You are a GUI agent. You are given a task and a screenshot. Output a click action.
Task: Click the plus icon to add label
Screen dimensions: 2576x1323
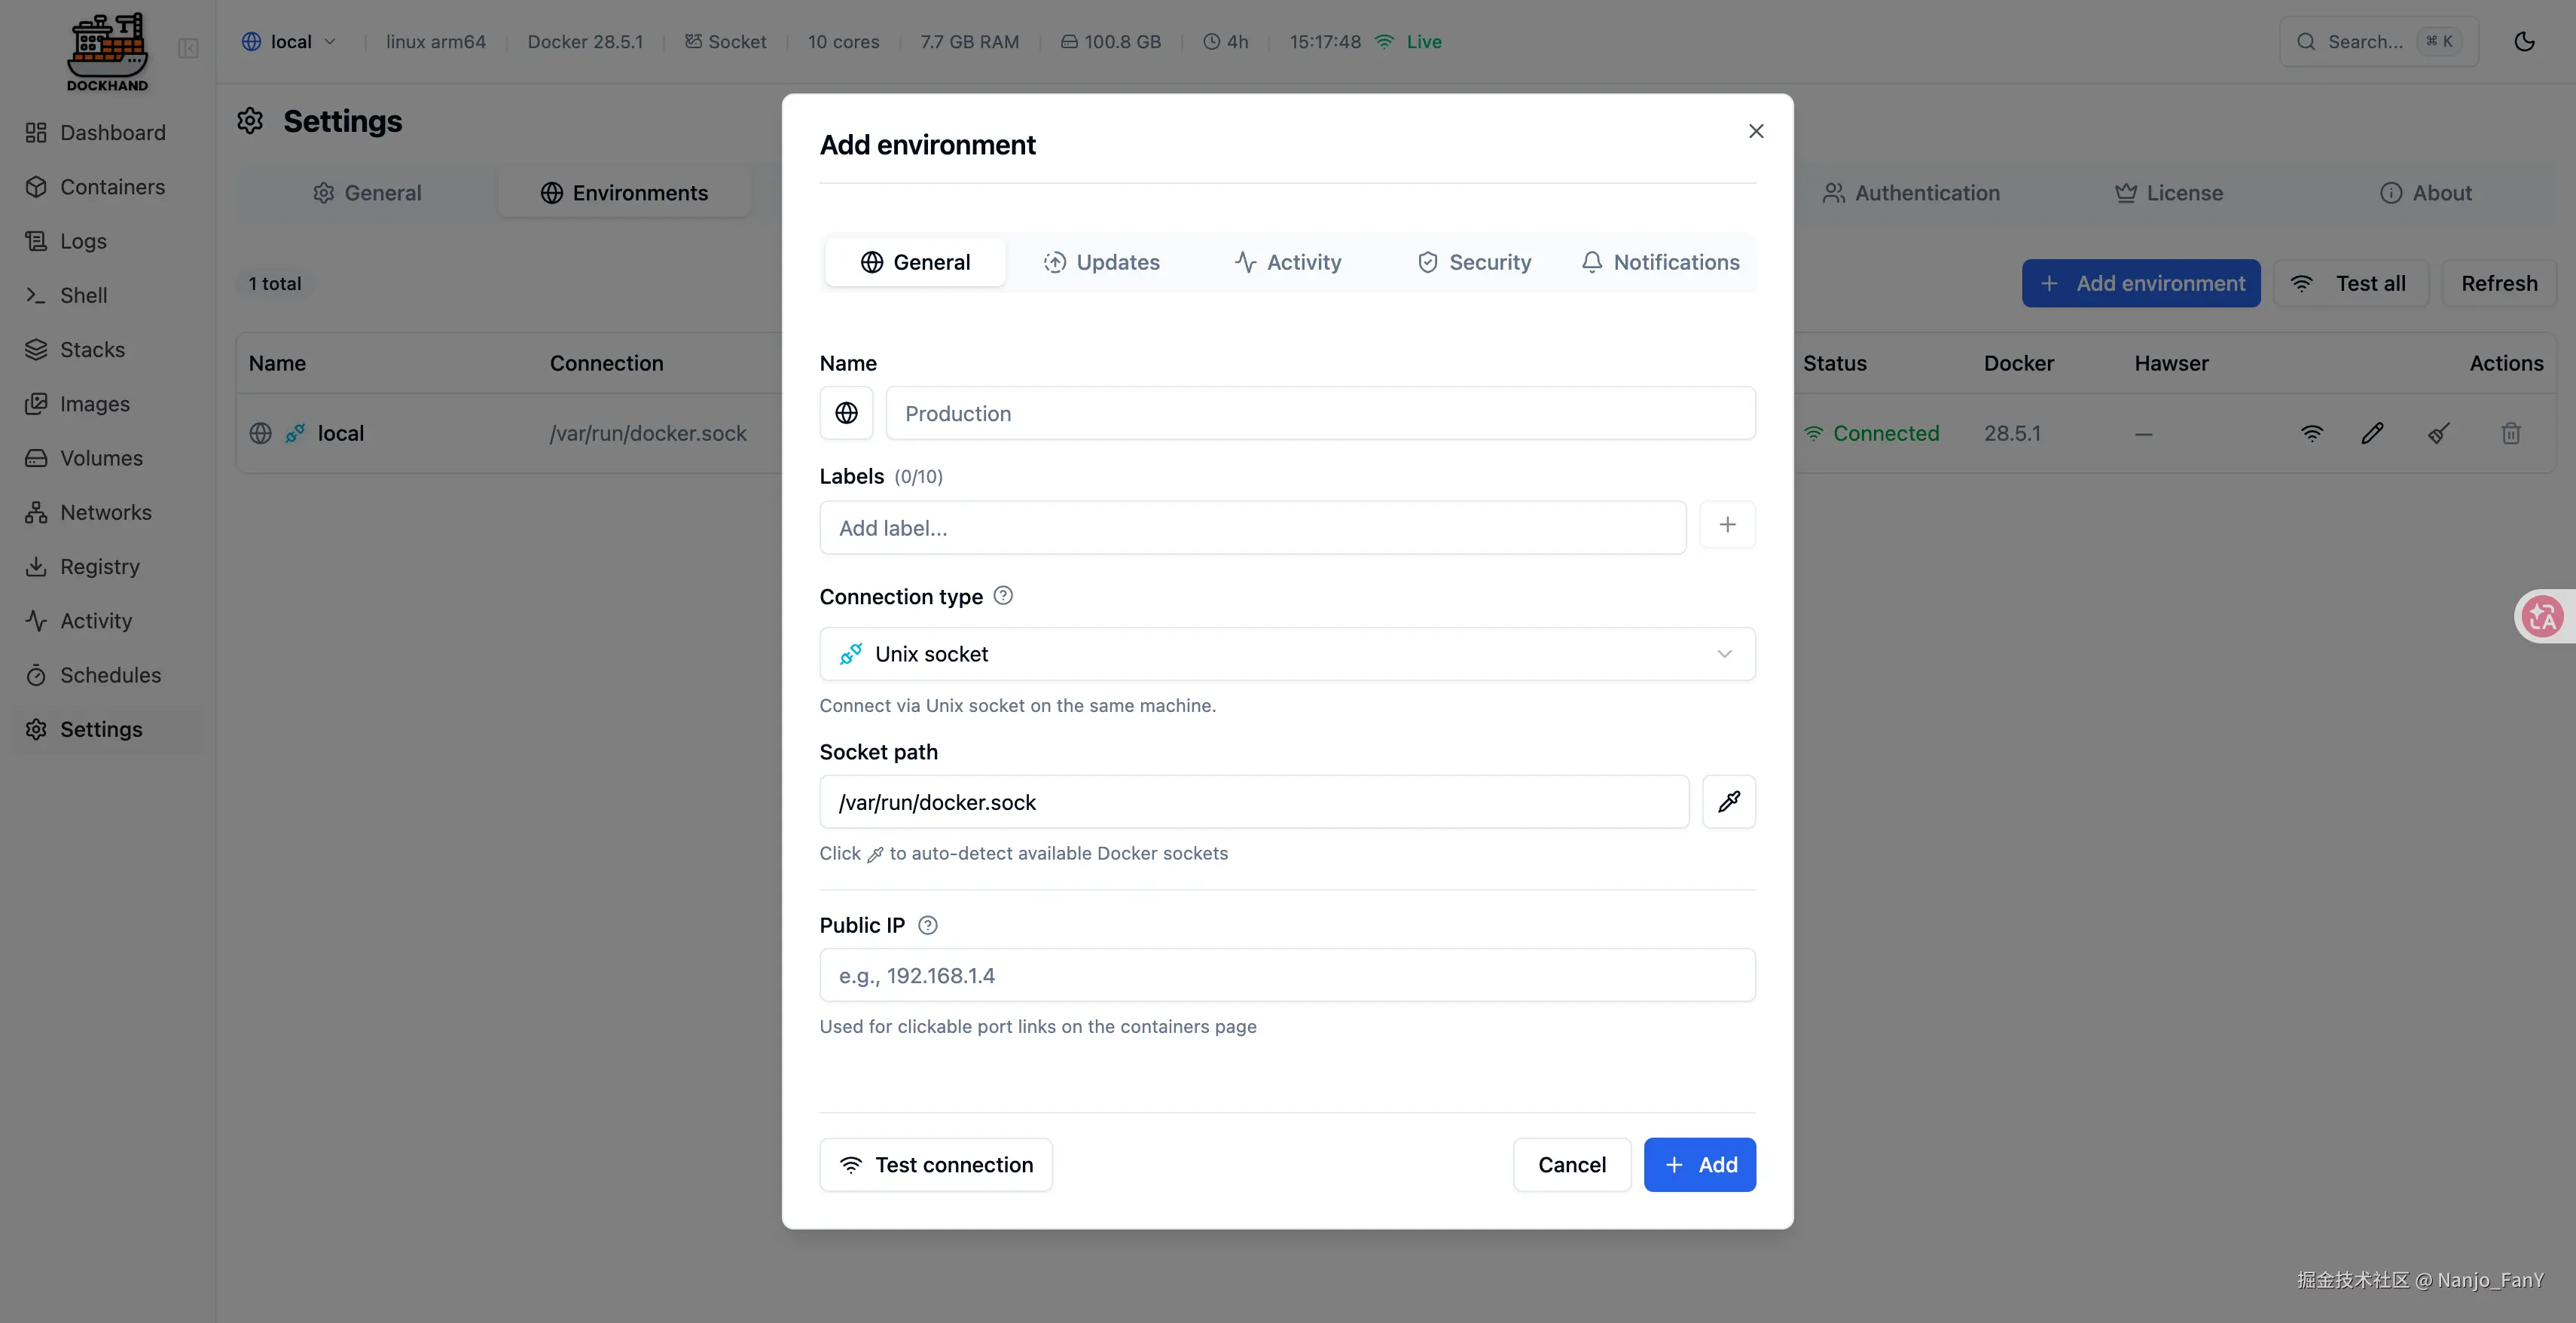1727,526
